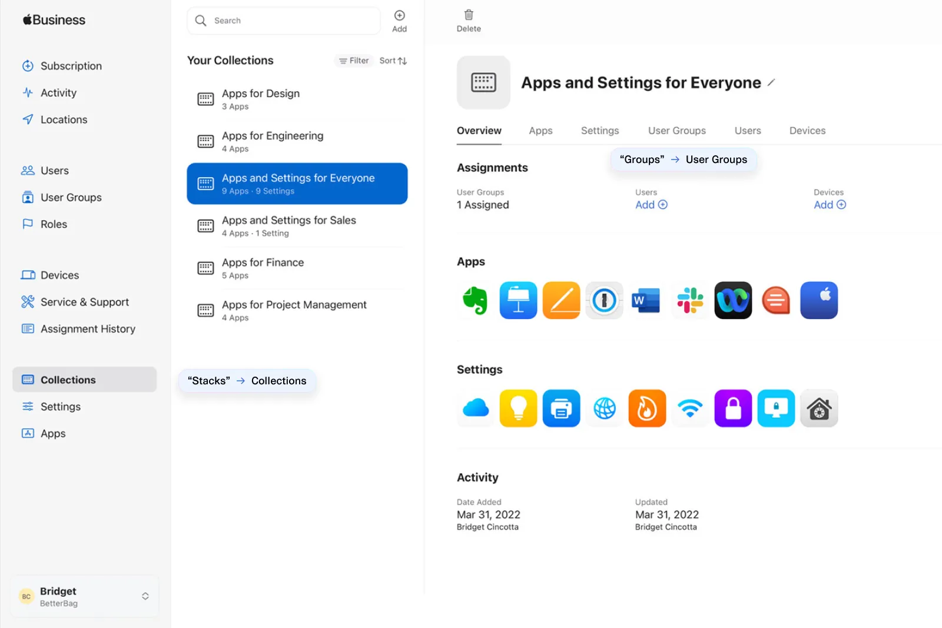Viewport: 942px width, 628px height.
Task: Edit collection name with pencil icon
Action: (771, 82)
